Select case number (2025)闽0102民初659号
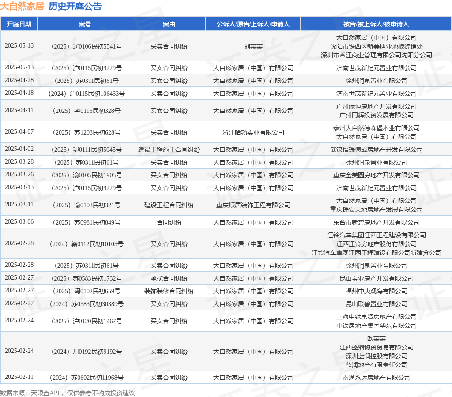This screenshot has height=397, width=452. pyautogui.click(x=87, y=291)
